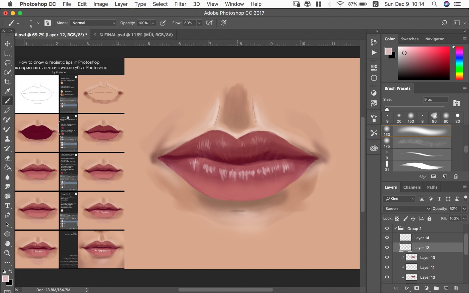Image resolution: width=469 pixels, height=293 pixels.
Task: Open the Kind layer filter dropdown
Action: (x=399, y=199)
